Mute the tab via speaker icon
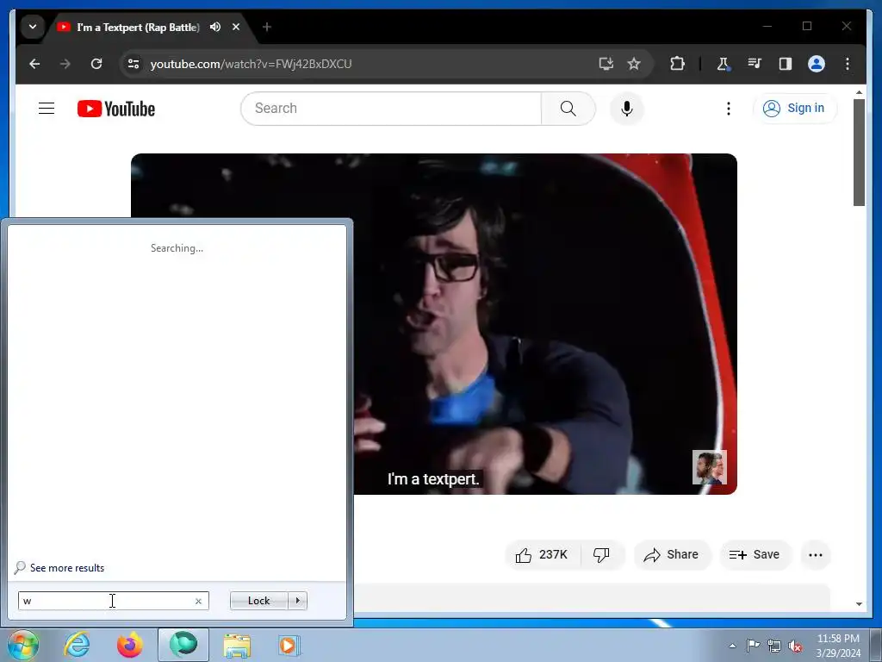This screenshot has width=882, height=662. coord(214,27)
